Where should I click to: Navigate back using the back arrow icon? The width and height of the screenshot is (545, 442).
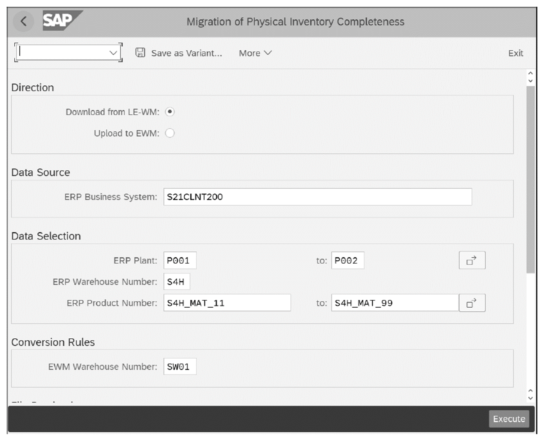point(24,22)
